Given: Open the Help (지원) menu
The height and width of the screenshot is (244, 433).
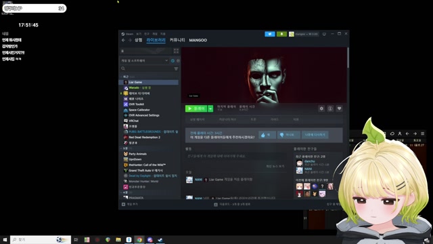Looking at the screenshot, I should click(162, 34).
